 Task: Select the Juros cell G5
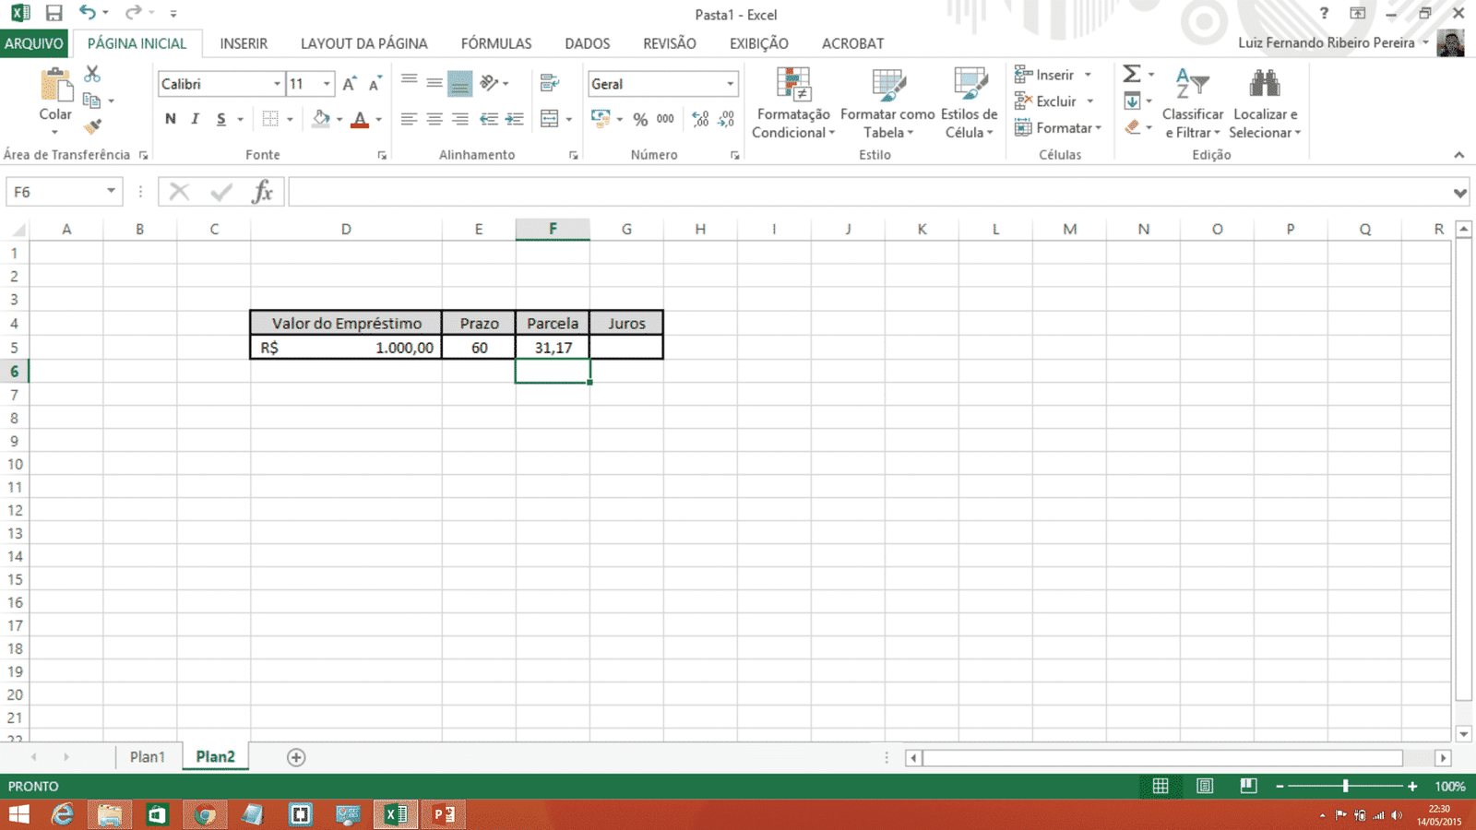[x=626, y=348]
